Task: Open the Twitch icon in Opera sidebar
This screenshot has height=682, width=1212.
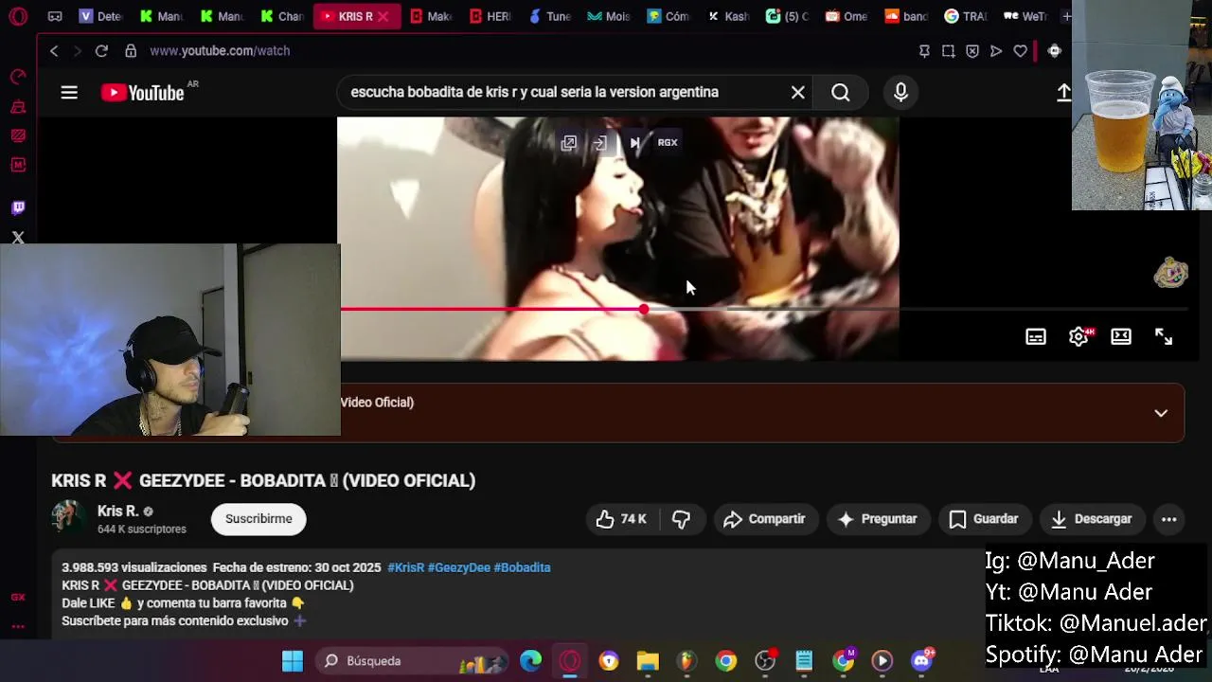Action: [18, 207]
